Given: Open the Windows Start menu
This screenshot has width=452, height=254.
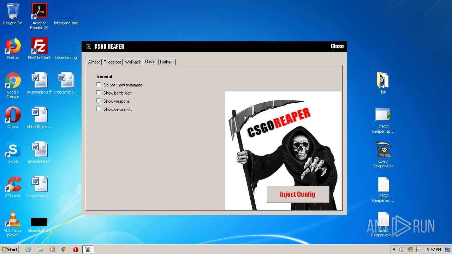Looking at the screenshot, I should [10, 249].
